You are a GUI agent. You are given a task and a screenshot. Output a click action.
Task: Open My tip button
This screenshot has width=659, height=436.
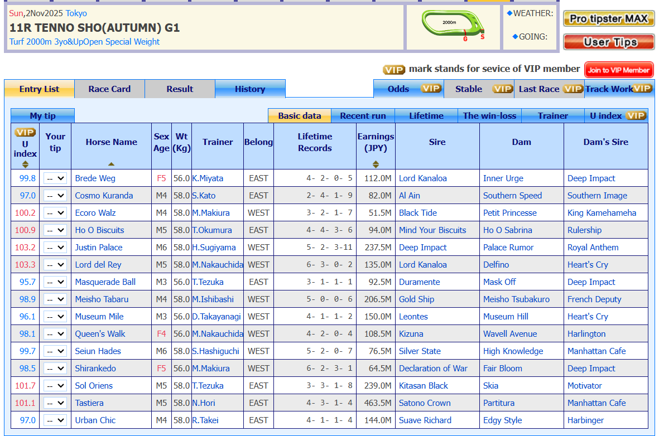coord(42,115)
